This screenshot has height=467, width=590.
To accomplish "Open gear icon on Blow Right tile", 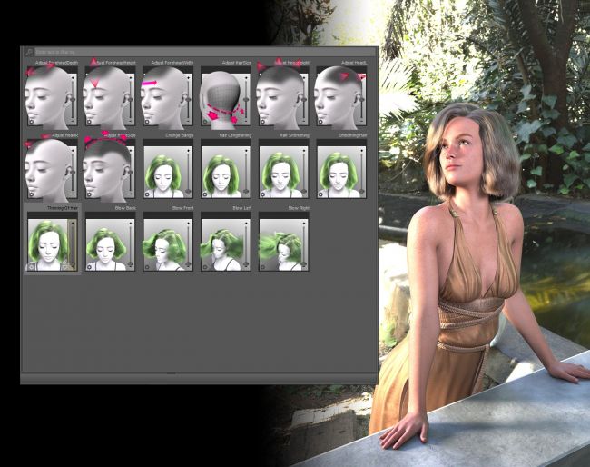I will click(263, 265).
